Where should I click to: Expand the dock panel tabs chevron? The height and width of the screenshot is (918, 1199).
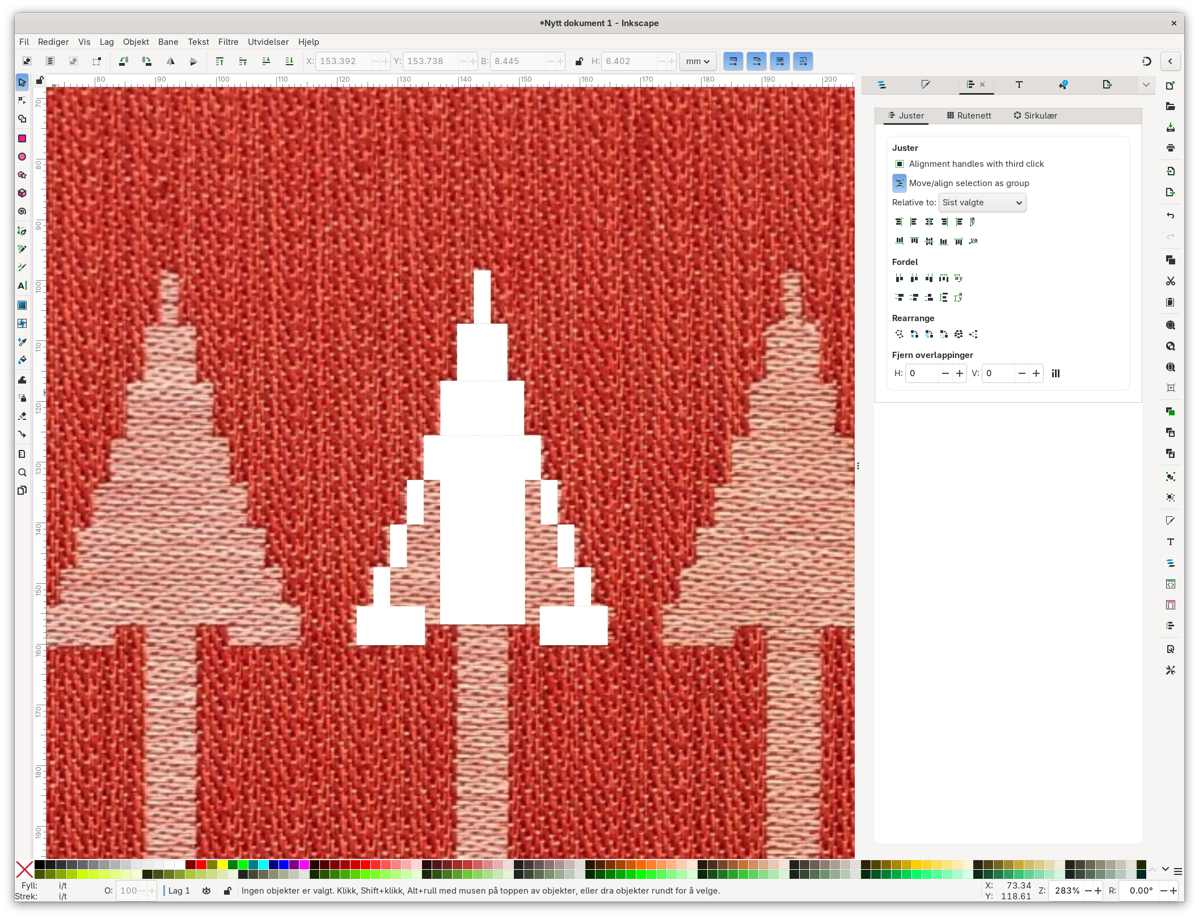click(1146, 85)
